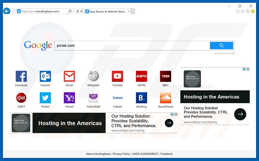Click the www.softlayer.com/hosting link in sidebar ad
Screen dimensions: 259x161
click(200, 122)
